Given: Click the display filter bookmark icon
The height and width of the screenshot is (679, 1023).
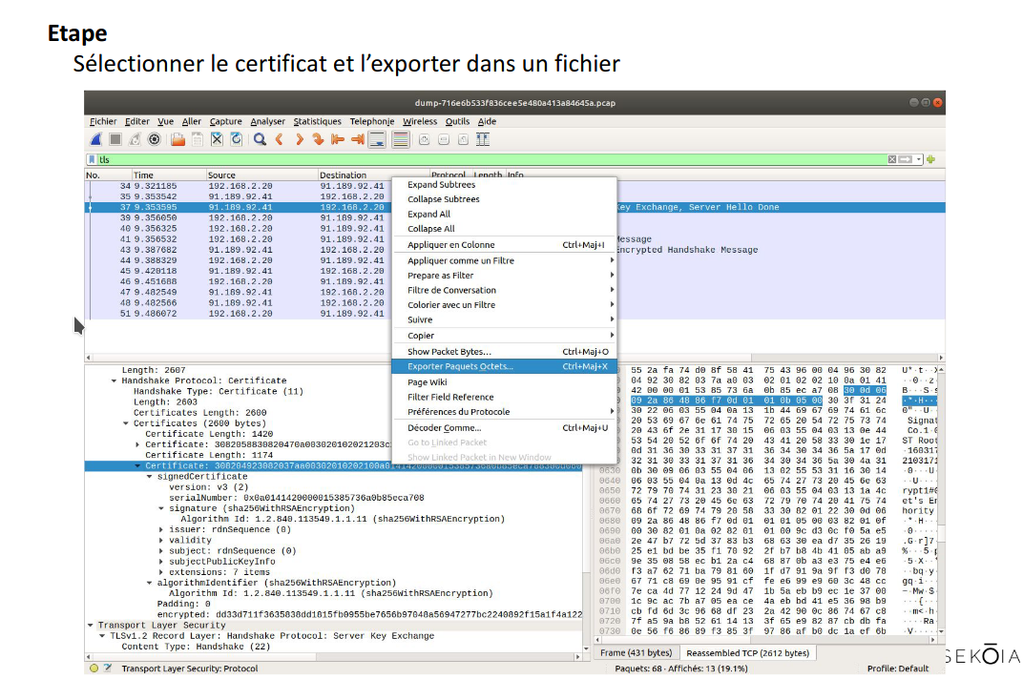Looking at the screenshot, I should (x=93, y=160).
